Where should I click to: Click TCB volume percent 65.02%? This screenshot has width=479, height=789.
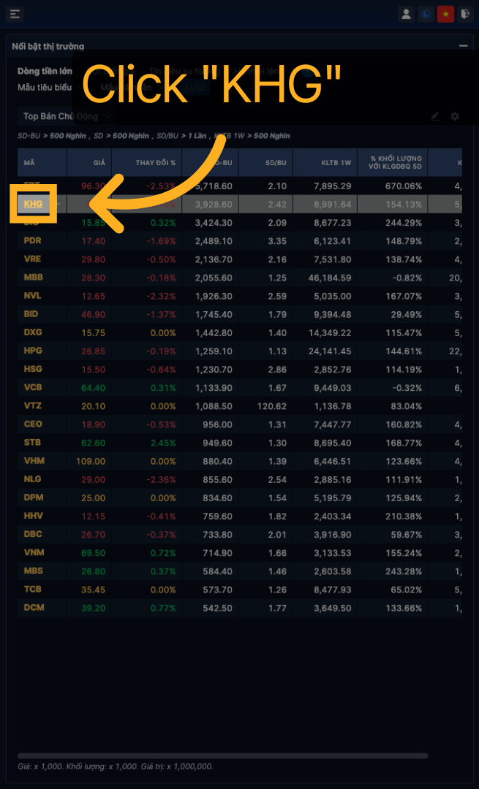[405, 590]
